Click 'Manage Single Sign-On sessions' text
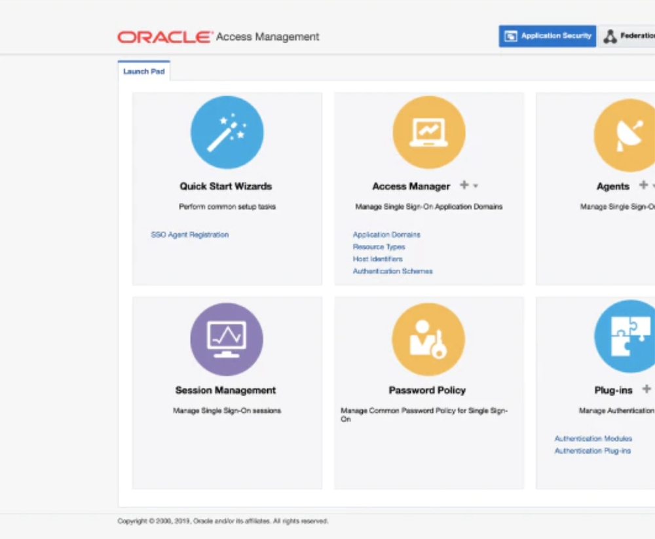Image resolution: width=655 pixels, height=539 pixels. click(227, 411)
